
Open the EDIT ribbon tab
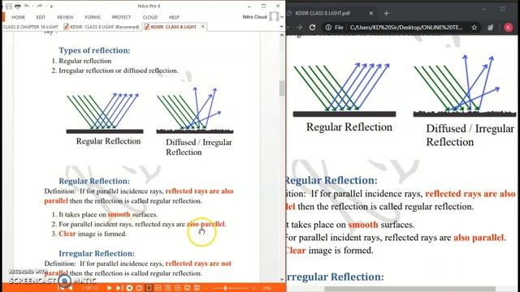click(41, 17)
